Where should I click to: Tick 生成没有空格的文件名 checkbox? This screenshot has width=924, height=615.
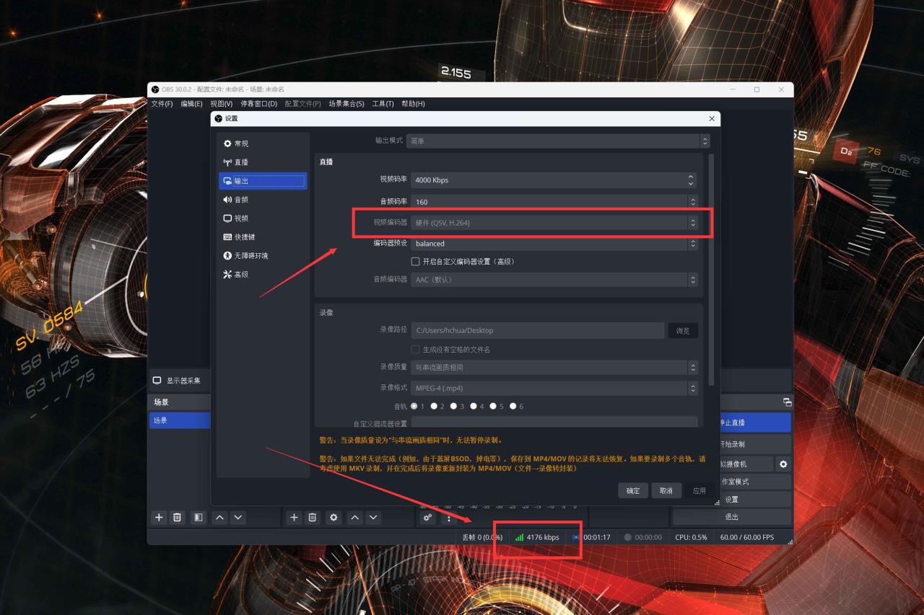pyautogui.click(x=415, y=350)
